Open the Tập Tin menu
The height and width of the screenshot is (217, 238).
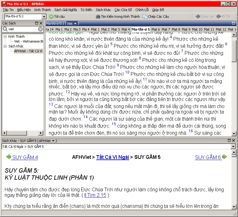click(8, 10)
